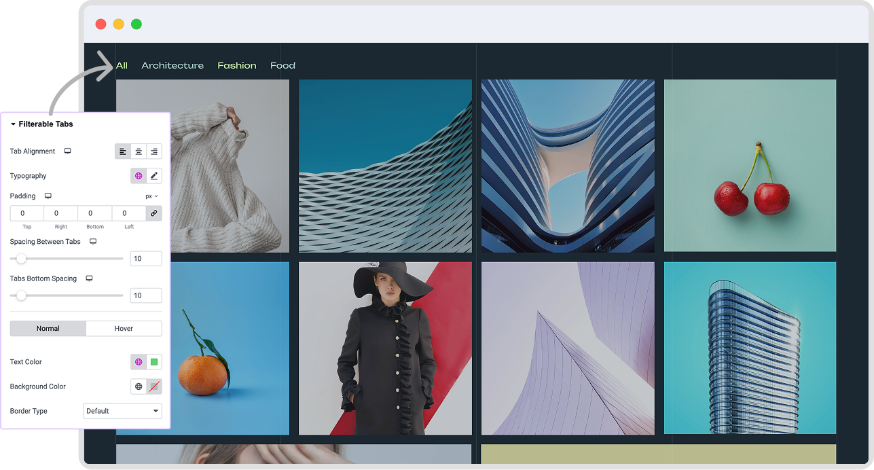Image resolution: width=874 pixels, height=470 pixels.
Task: Select the Architecture filter tab
Action: click(x=172, y=66)
